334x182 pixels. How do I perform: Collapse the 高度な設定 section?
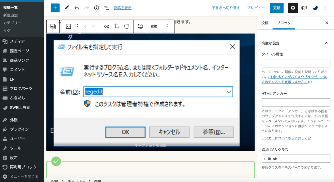pyautogui.click(x=326, y=43)
